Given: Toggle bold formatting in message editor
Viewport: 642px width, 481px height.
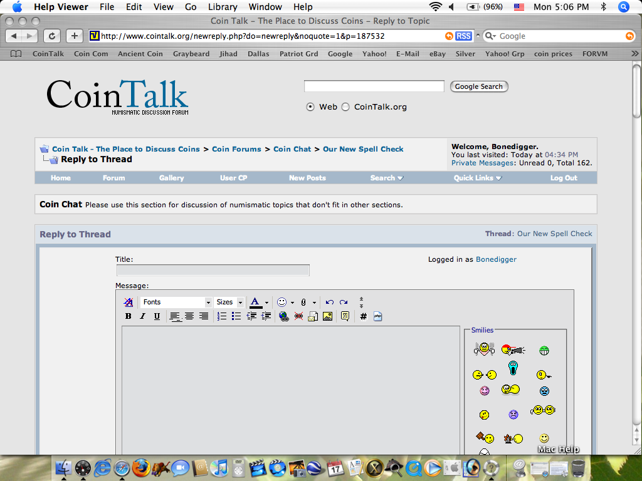Looking at the screenshot, I should pyautogui.click(x=128, y=316).
